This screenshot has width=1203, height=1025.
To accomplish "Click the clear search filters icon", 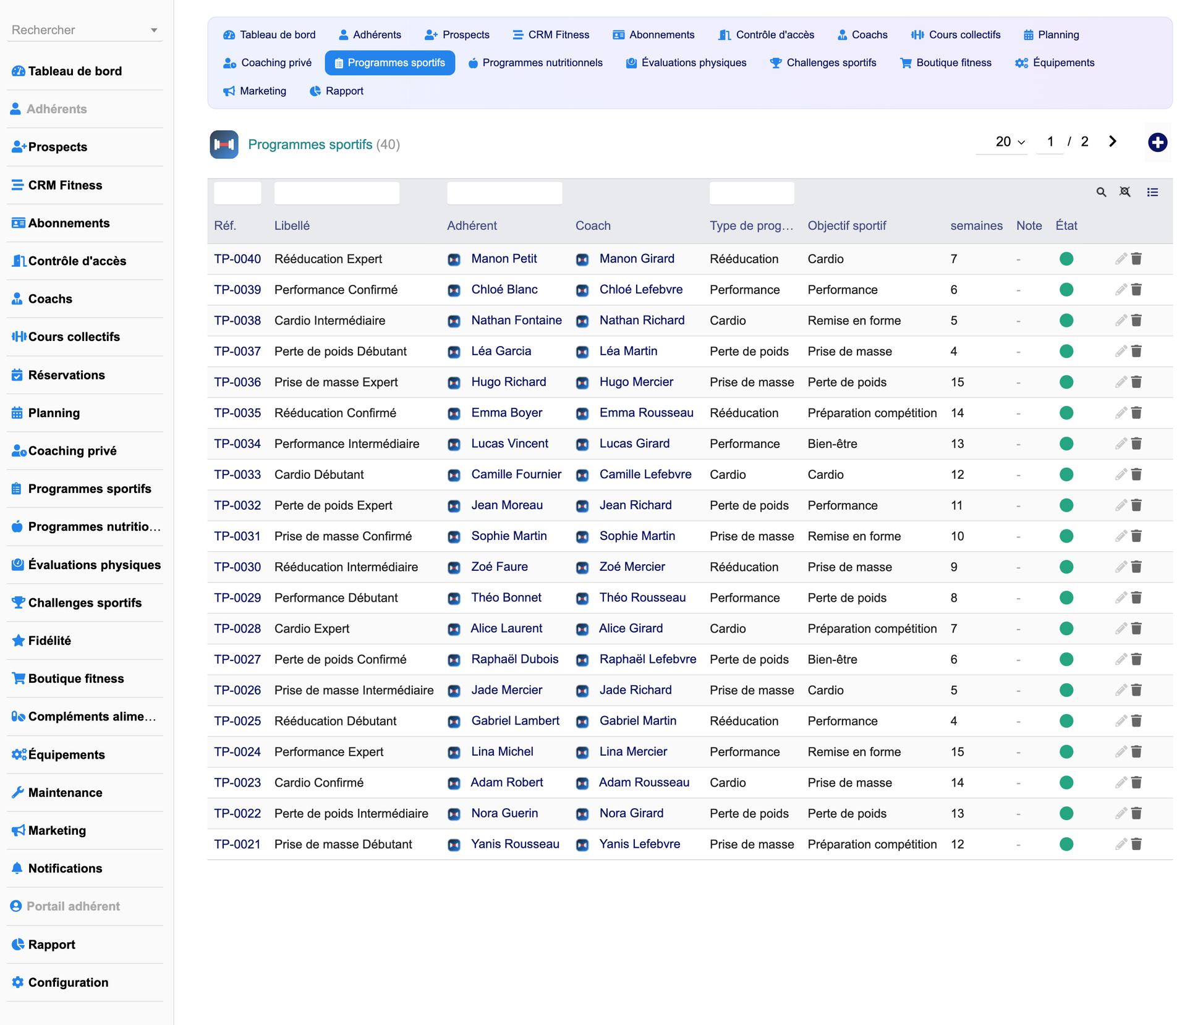I will pos(1125,192).
